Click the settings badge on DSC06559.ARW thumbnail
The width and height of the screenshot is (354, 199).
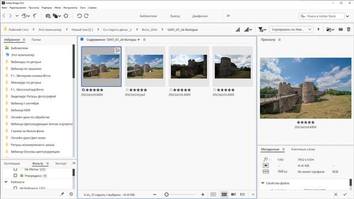click(x=117, y=50)
